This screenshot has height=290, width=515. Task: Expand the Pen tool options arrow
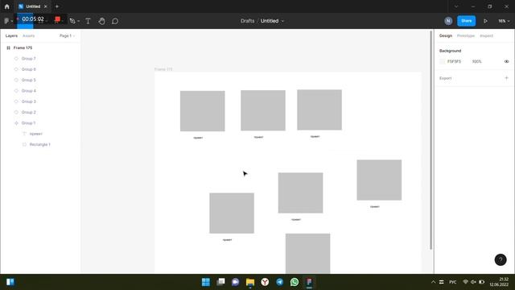[79, 22]
